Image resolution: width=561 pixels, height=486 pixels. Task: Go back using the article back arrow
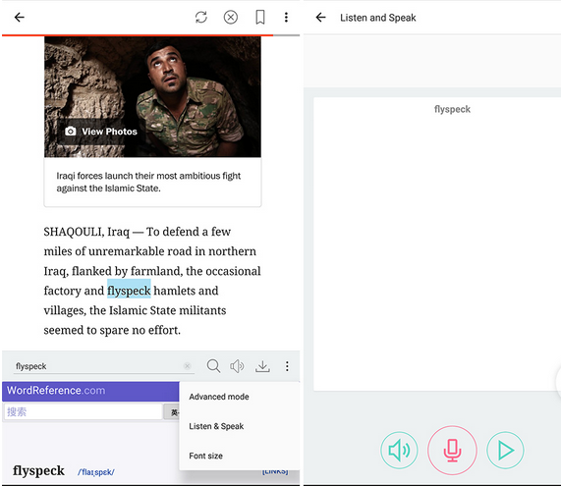pyautogui.click(x=20, y=17)
